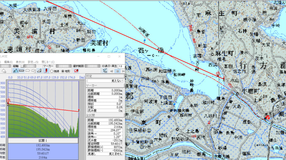Click the 累積標高(+) value 8070m

118,147
